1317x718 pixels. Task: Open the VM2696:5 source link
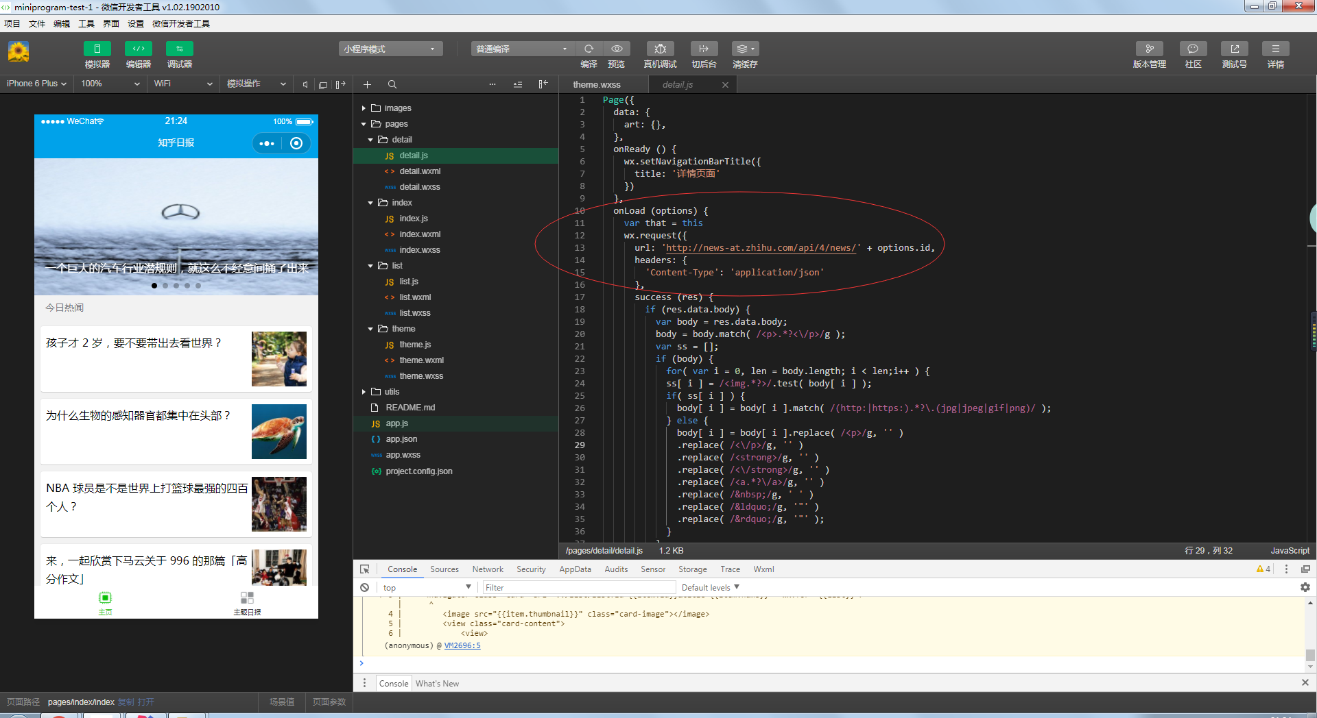tap(462, 645)
